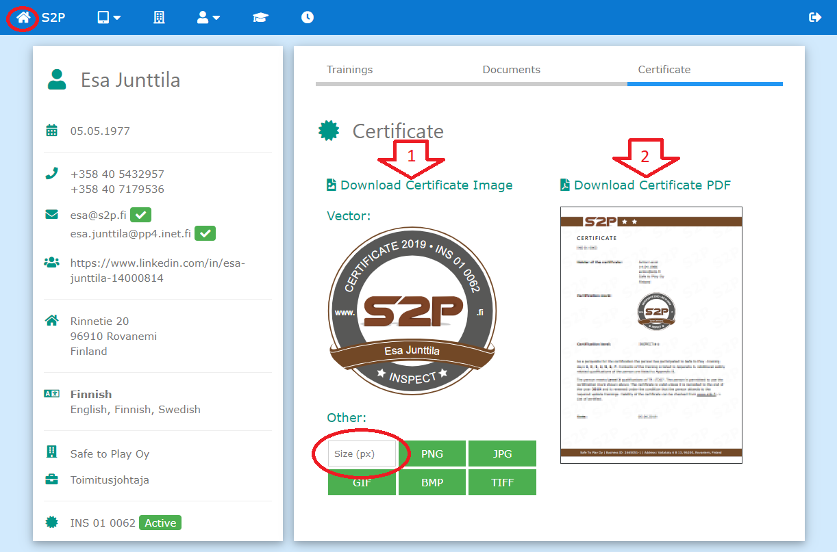Click the esa@s2p.fi email address
The image size is (837, 552).
(x=98, y=215)
